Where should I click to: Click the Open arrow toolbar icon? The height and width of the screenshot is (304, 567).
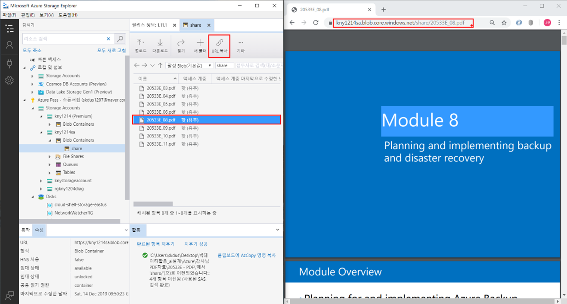point(181,46)
